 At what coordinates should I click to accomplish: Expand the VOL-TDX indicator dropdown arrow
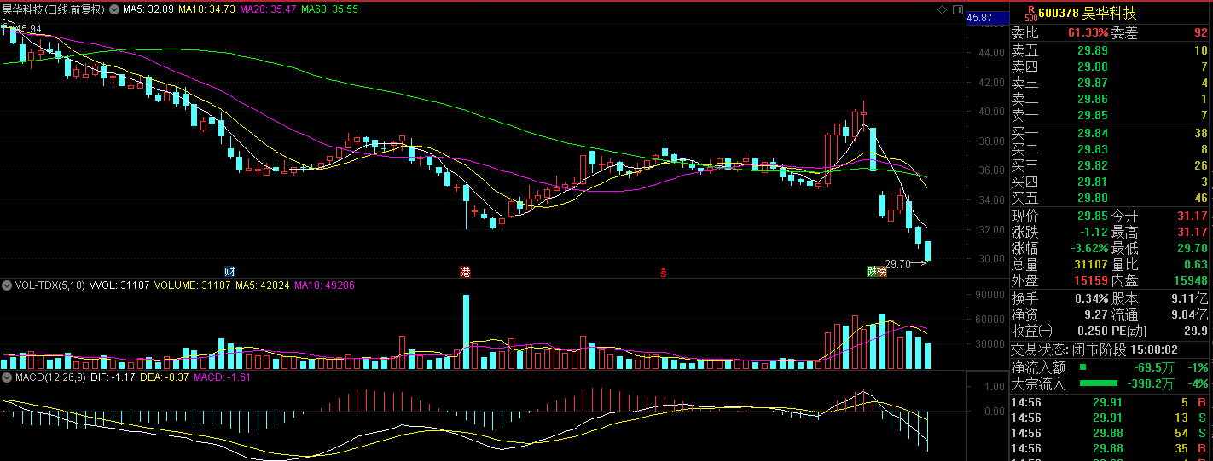click(x=9, y=287)
